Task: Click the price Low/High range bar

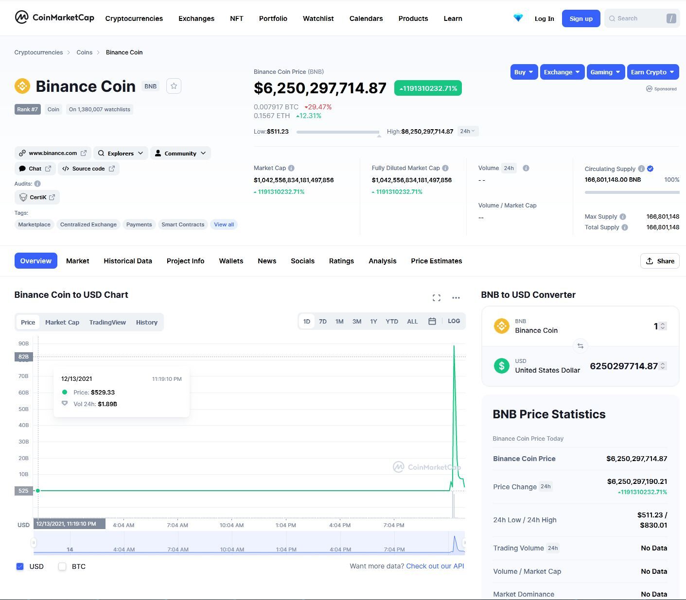Action: point(338,132)
